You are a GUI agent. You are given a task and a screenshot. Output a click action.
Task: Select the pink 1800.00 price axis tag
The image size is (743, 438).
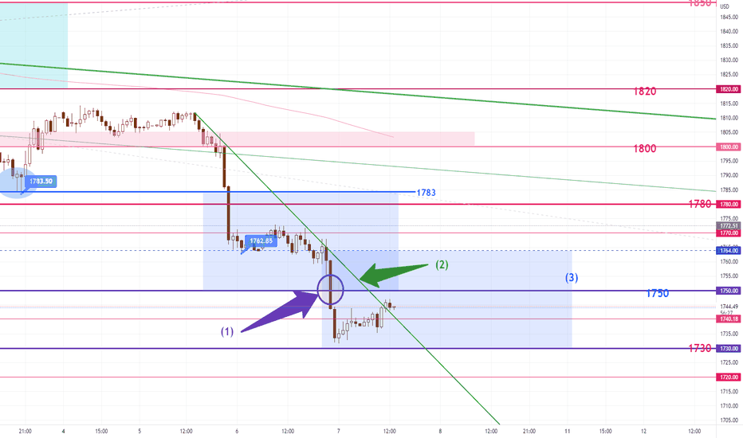coord(729,147)
